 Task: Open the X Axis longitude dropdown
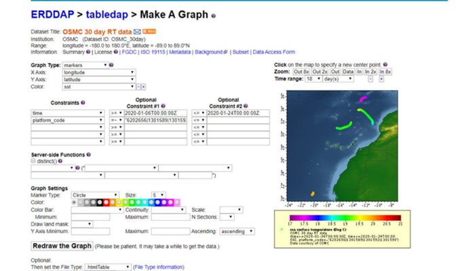pyautogui.click(x=98, y=72)
